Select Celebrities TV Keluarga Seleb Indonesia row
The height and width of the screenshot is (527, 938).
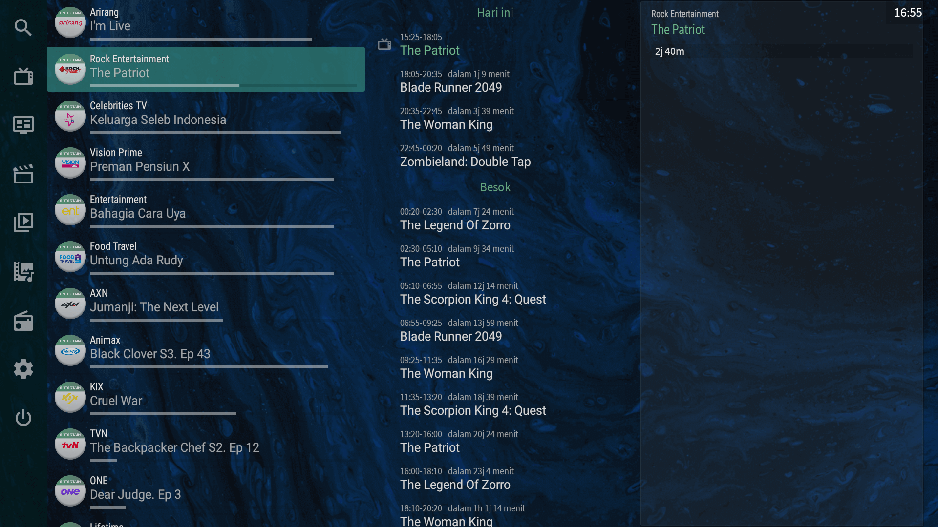(206, 116)
